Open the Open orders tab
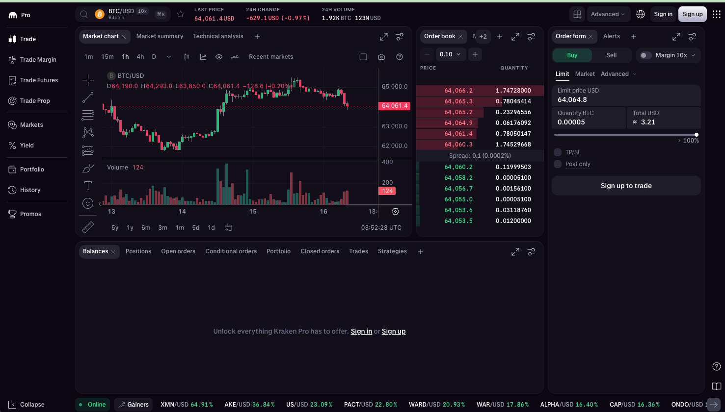Viewport: 725px width, 412px height. pyautogui.click(x=178, y=251)
